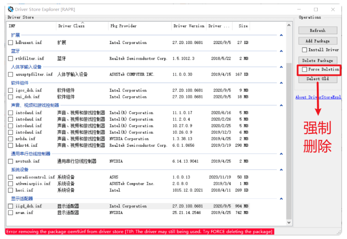This screenshot has width=347, height=239.
Task: Select the cui_dch.inf checkbox
Action: click(11, 97)
